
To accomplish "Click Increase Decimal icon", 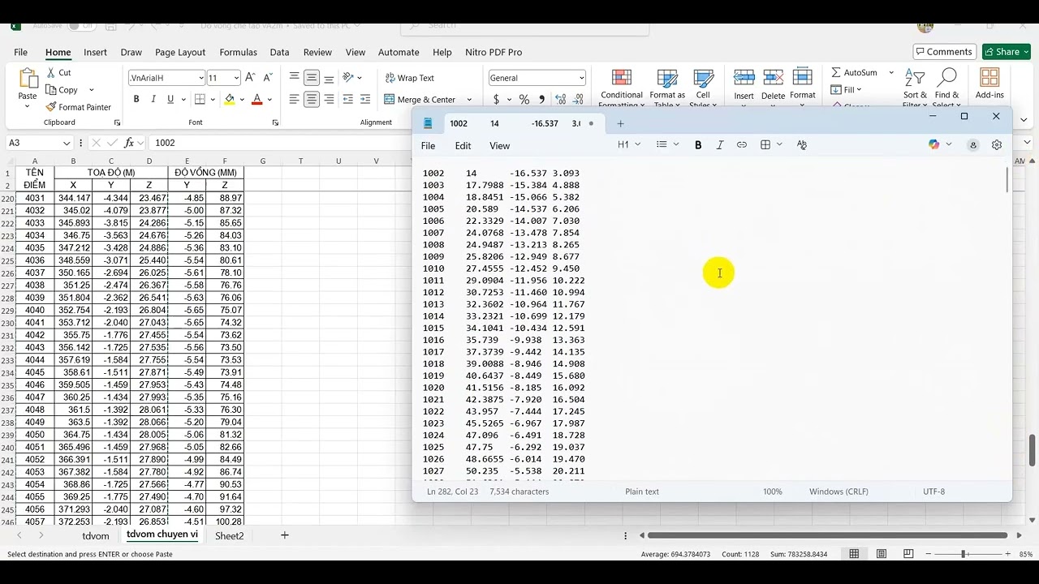I will click(x=561, y=100).
